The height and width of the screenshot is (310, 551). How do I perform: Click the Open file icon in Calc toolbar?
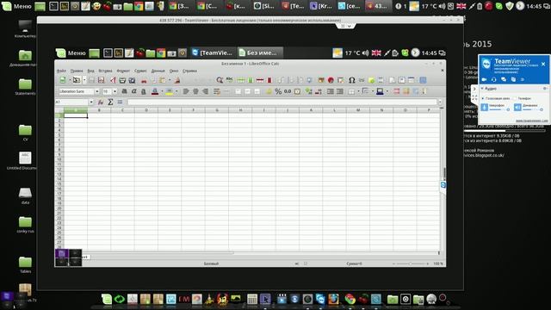[77, 80]
